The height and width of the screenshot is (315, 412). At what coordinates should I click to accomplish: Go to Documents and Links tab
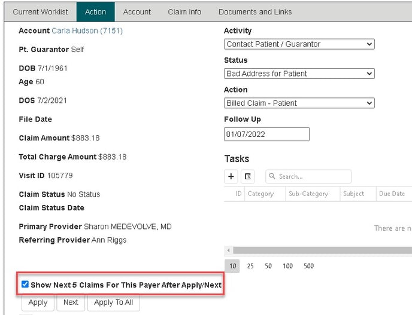click(255, 12)
